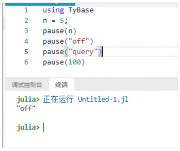Click line number 2 in the gutter
Image resolution: width=180 pixels, height=151 pixels.
pos(26,20)
